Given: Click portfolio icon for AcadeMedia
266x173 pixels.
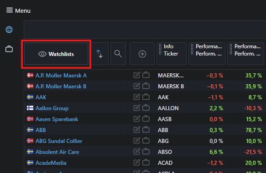Looking at the screenshot, I should (x=146, y=163).
